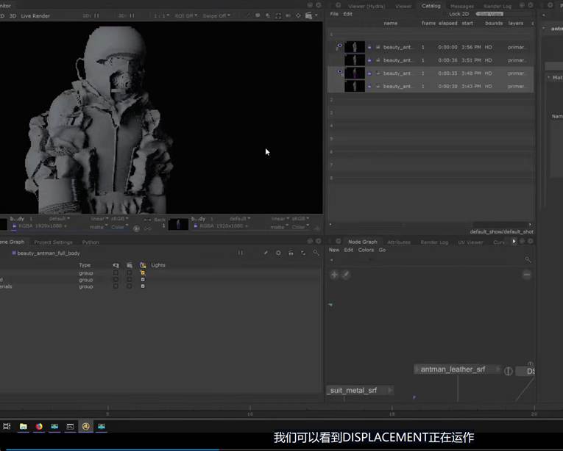Click the pencil icon in Scene Graph toolbar
563x451 pixels.
pos(266,253)
